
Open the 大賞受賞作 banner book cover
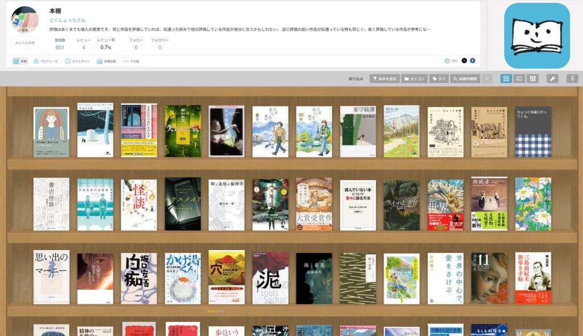pyautogui.click(x=314, y=204)
